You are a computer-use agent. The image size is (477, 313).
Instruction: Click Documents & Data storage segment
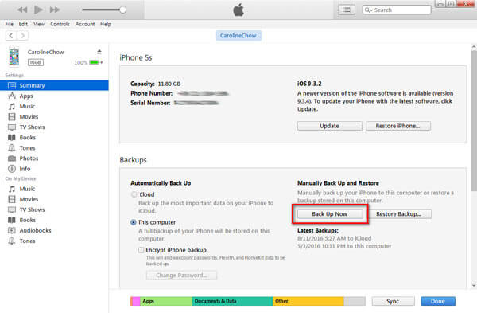(232, 301)
